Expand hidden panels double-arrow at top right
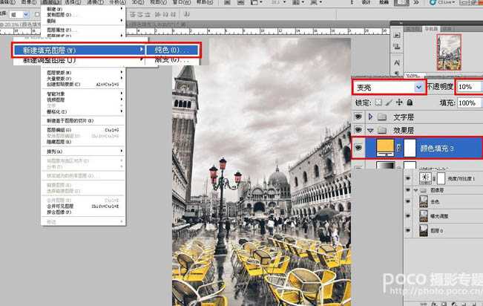 416,2
